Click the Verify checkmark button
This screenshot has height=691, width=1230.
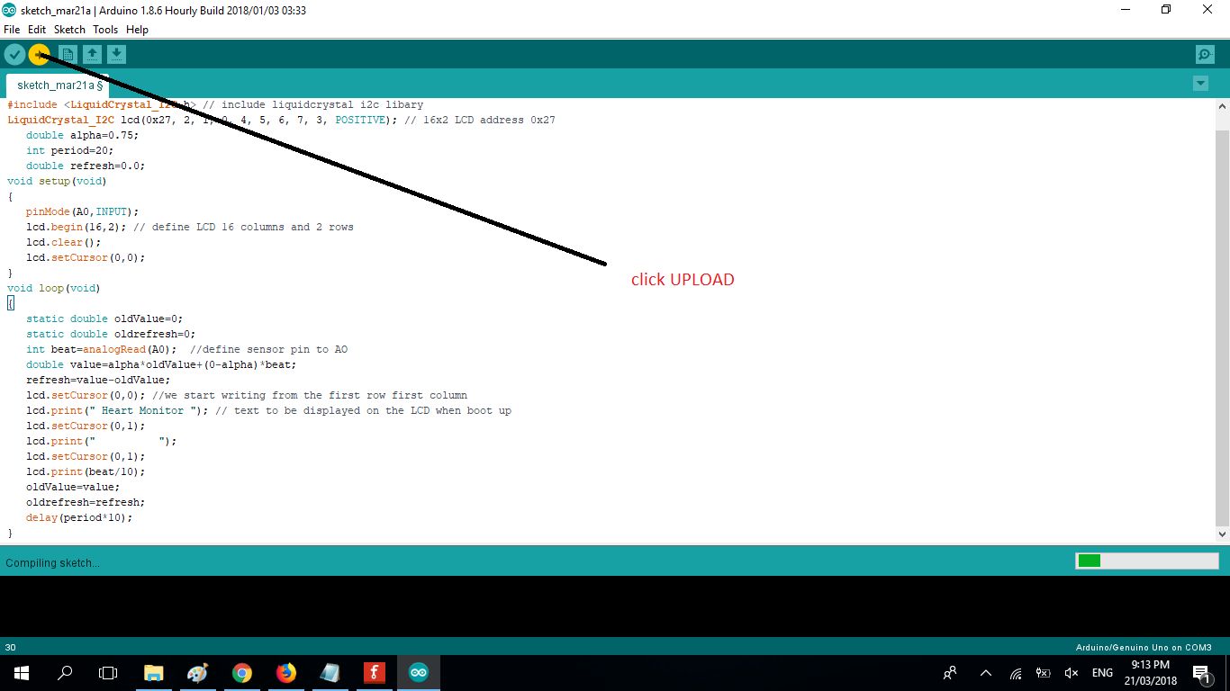[x=14, y=55]
